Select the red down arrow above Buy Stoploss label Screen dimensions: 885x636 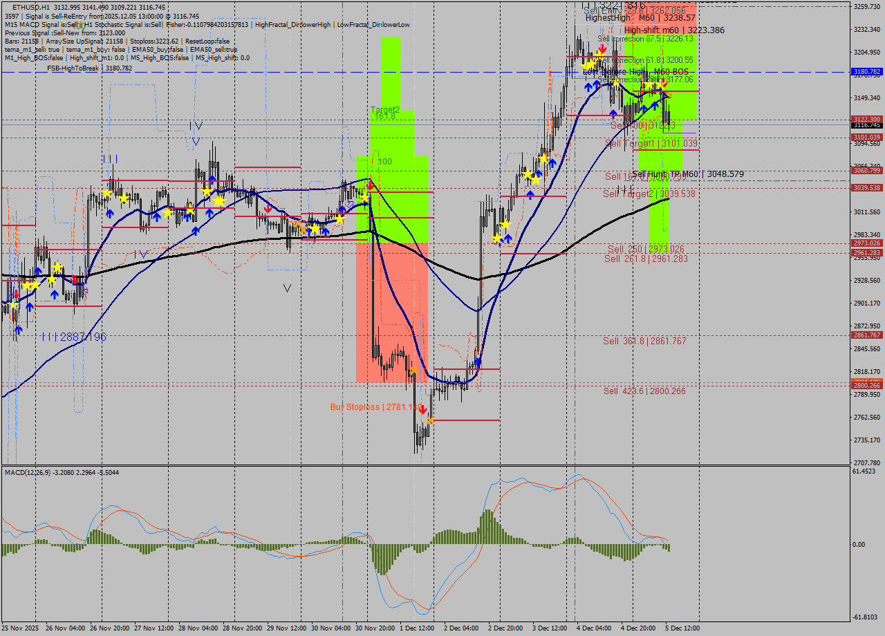coord(423,409)
